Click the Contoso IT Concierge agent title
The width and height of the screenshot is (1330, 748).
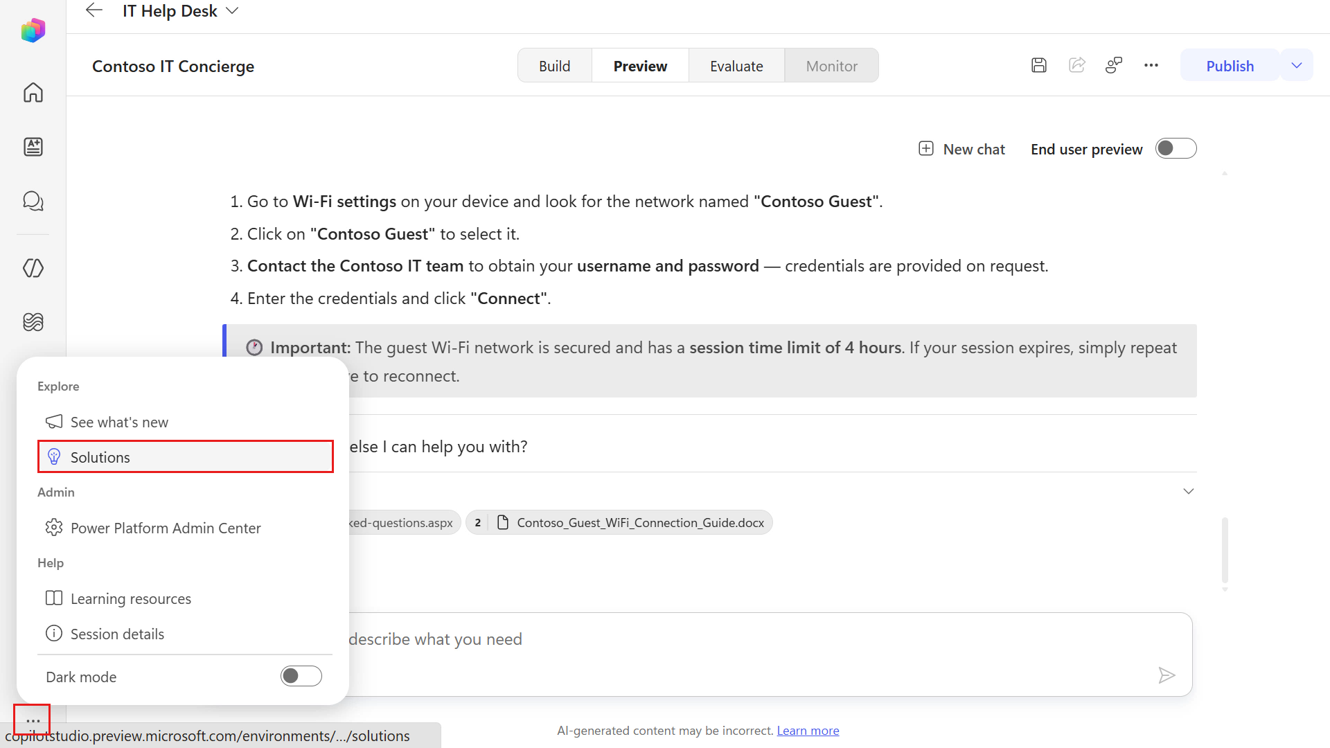click(x=173, y=66)
